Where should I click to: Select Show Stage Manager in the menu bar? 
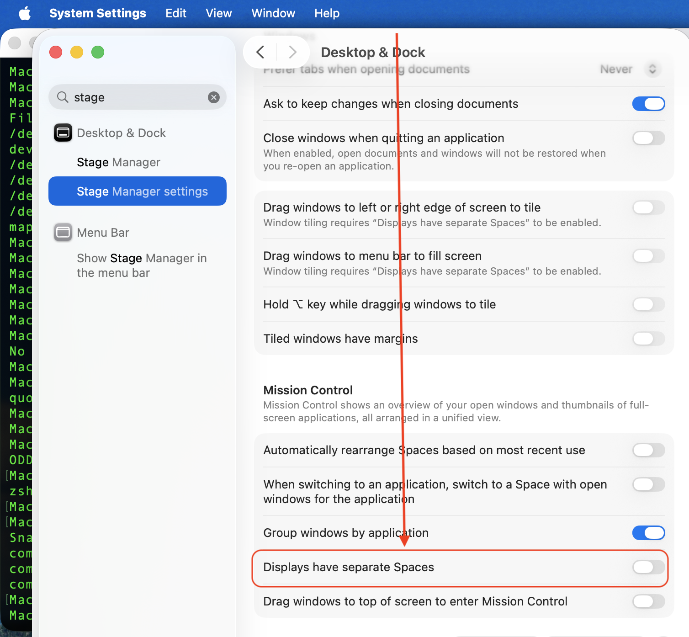click(x=138, y=265)
